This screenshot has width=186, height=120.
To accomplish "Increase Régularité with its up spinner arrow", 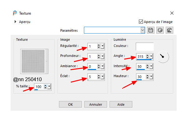I will tap(99, 45).
